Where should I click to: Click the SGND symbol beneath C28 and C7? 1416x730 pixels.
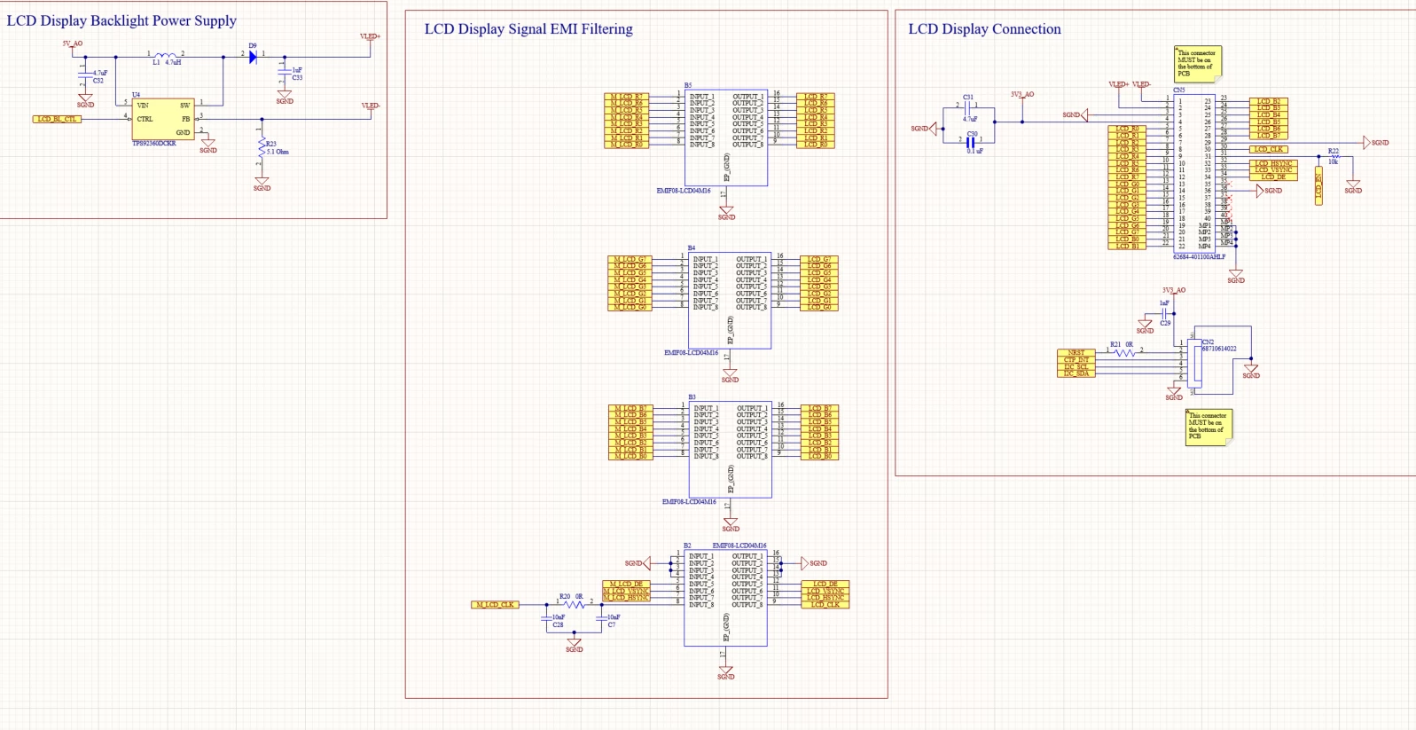click(574, 644)
